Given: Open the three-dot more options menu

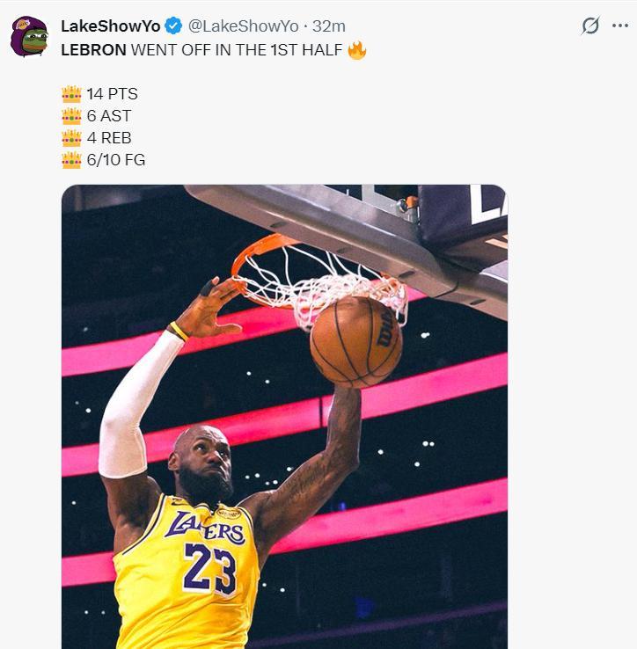Looking at the screenshot, I should [619, 26].
